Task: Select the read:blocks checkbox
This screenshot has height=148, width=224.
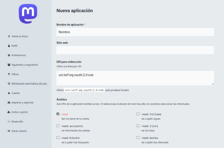Action: coord(58,137)
